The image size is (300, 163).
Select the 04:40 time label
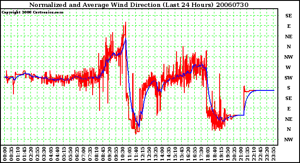tap(57, 154)
